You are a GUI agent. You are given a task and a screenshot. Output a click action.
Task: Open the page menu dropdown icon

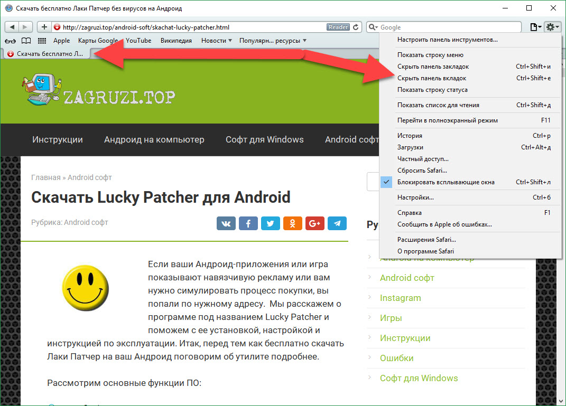click(x=535, y=27)
